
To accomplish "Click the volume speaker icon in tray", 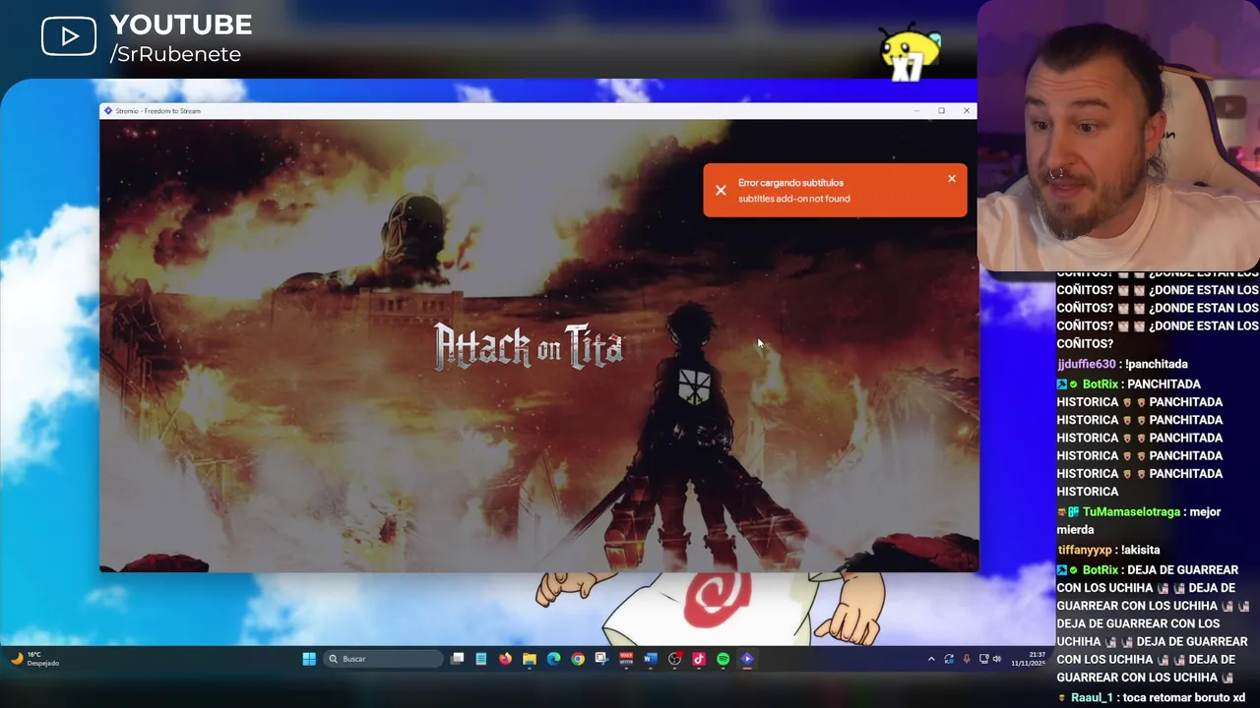I will pyautogui.click(x=997, y=659).
